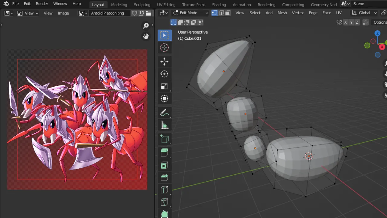The image size is (387, 218).
Task: Open the 3D viewport editor type dropdown
Action: (x=164, y=13)
